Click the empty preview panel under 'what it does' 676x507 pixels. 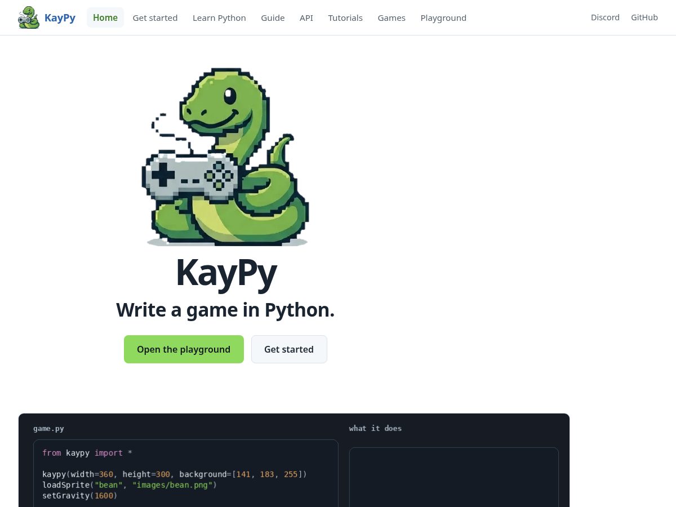click(x=454, y=477)
